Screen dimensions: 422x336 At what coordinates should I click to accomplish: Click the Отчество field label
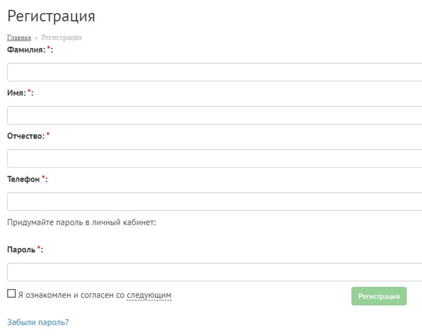click(25, 136)
